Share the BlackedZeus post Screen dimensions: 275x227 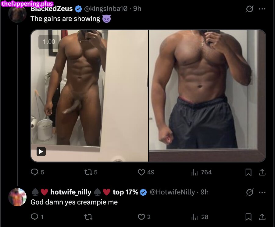click(262, 172)
